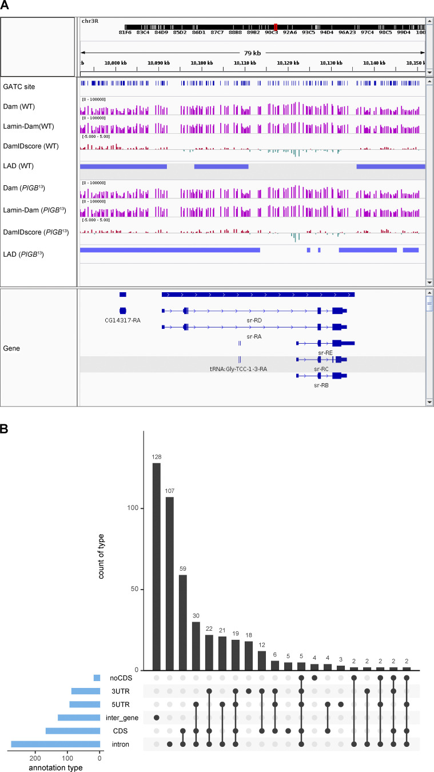Select the Dam (WT) track name
This screenshot has height=772, width=434.
[18, 106]
